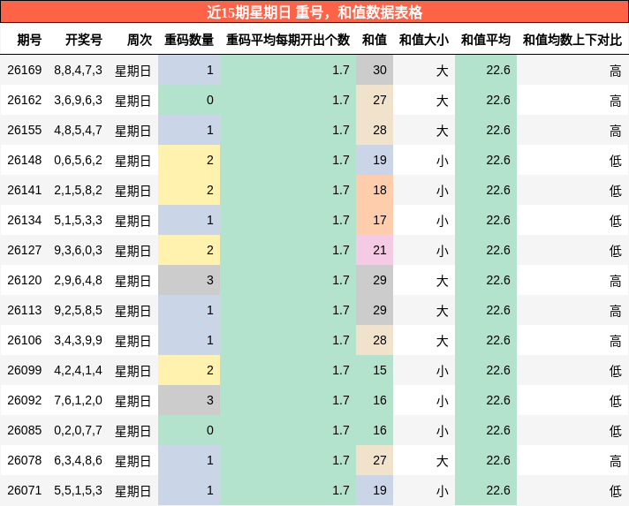Click the '和值均数上下对比' column header
Viewport: 629px width, 506px height.
572,40
